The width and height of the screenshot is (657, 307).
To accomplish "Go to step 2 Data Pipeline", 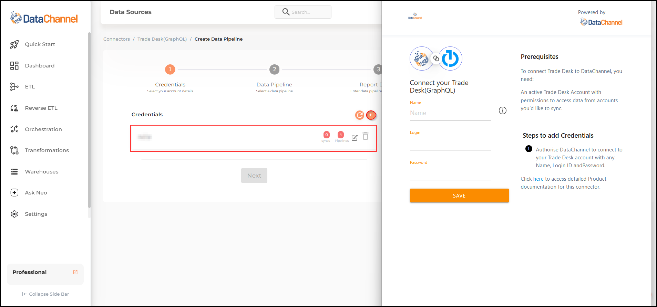I will point(275,70).
